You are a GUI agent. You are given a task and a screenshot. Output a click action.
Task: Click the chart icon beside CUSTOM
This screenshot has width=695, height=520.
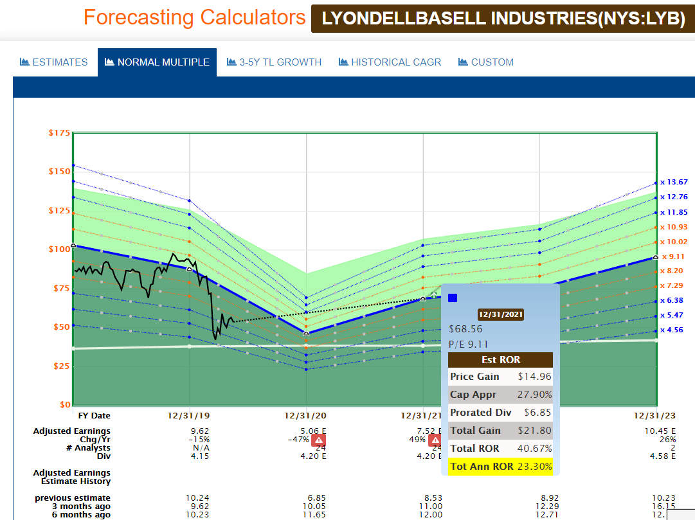coord(463,62)
